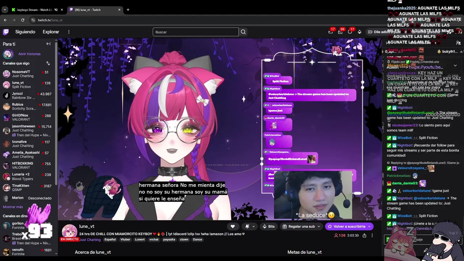Open whispers chat bubble icon with 17 badge
Image resolution: width=464 pixels, height=261 pixels.
(x=350, y=32)
